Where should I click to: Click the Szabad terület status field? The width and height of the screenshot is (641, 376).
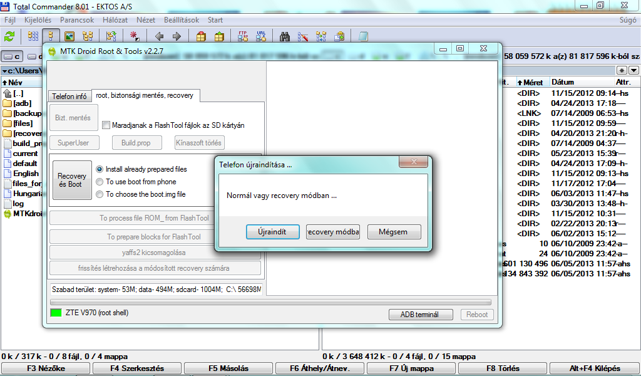click(156, 290)
